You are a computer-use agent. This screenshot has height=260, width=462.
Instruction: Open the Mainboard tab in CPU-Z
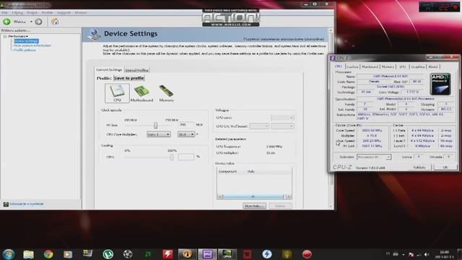pos(370,67)
